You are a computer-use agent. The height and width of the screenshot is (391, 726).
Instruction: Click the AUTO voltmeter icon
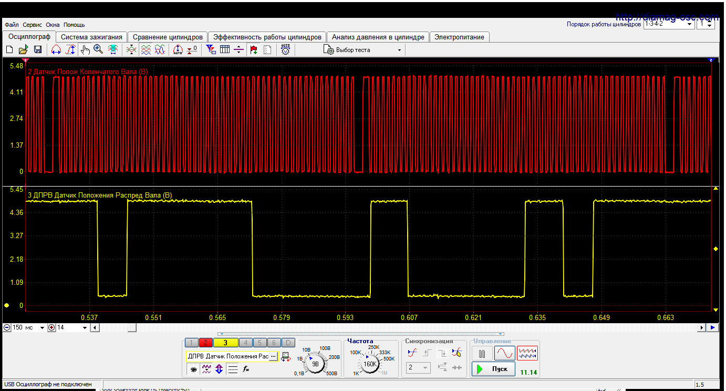285,49
